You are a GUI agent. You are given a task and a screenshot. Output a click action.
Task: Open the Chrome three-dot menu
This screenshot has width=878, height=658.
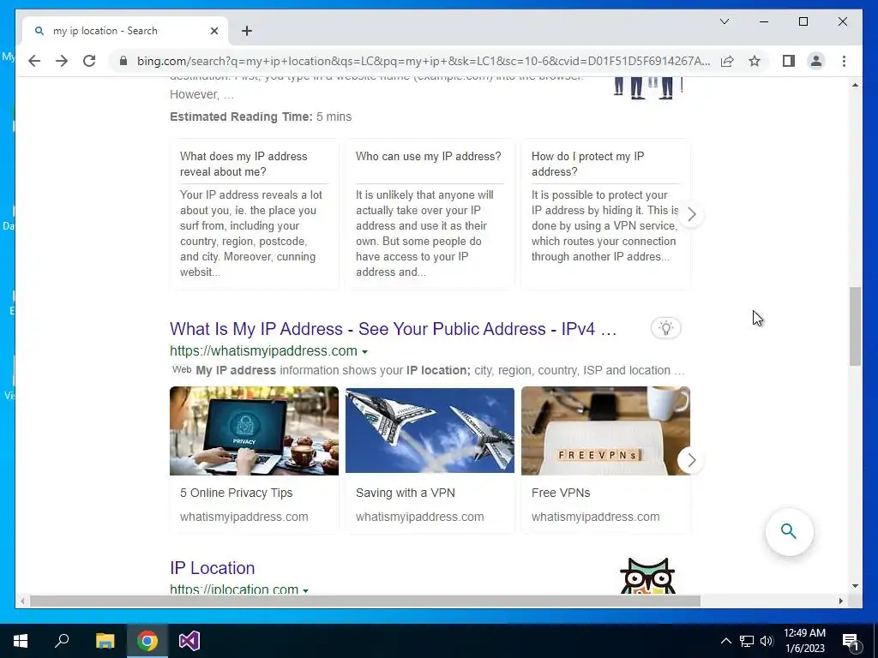[x=844, y=61]
